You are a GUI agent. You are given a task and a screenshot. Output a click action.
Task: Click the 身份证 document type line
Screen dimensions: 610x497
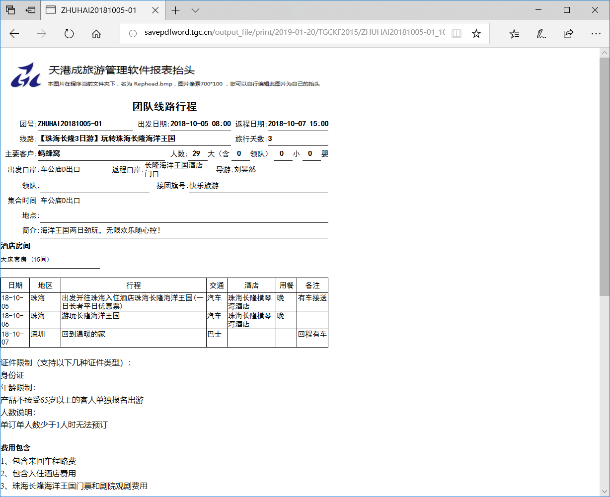click(12, 375)
